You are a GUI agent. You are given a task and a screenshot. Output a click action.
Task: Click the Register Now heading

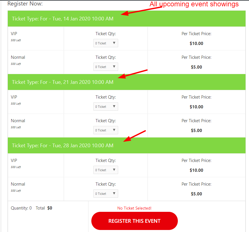click(x=25, y=4)
